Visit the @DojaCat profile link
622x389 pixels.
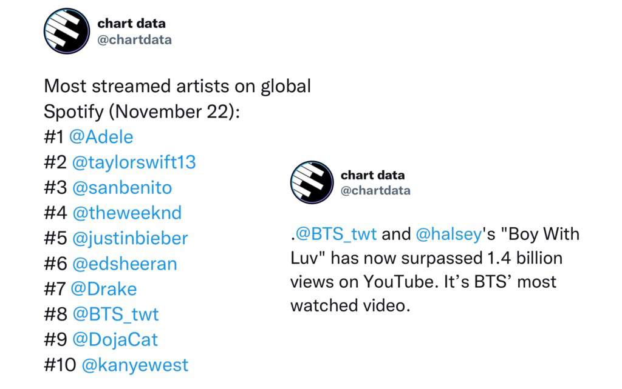point(115,339)
